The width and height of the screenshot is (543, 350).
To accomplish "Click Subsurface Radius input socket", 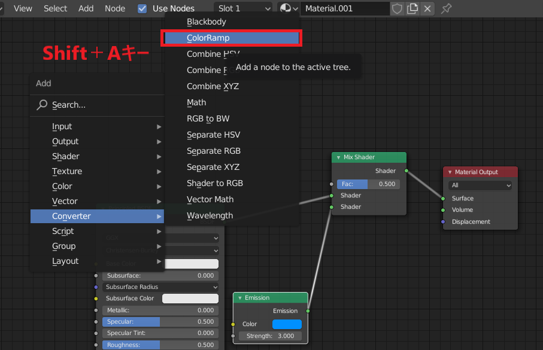I will click(96, 287).
